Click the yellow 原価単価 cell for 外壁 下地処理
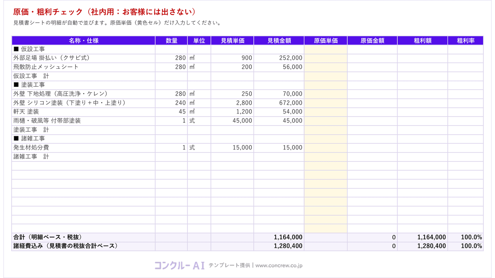 coord(326,94)
